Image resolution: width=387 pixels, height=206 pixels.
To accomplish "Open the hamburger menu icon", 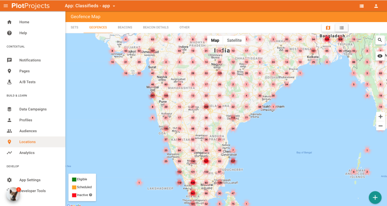I will coord(6,6).
